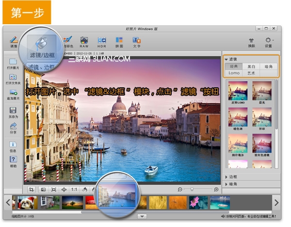The height and width of the screenshot is (227, 291).
Task: Apply the 暖色调 filter thumbnail
Action: (238, 117)
